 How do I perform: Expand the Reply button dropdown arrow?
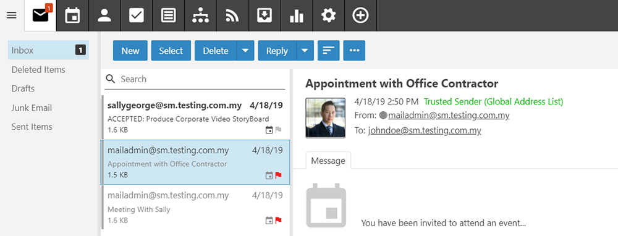point(305,51)
